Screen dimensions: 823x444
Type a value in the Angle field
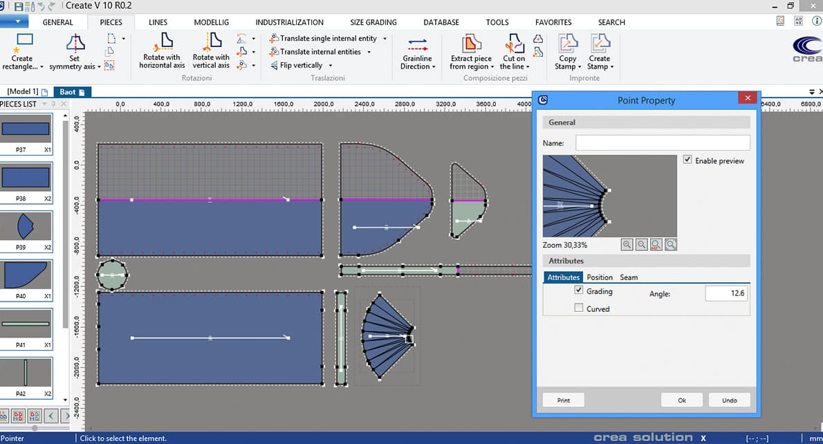point(725,293)
